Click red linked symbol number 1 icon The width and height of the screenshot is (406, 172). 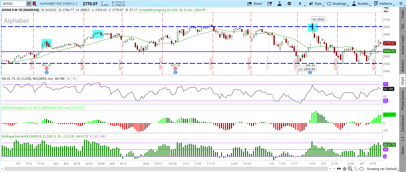pyautogui.click(x=34, y=3)
